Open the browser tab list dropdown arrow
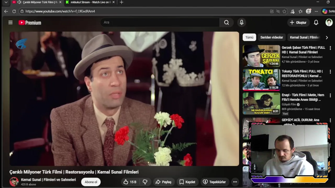Screen dimensions: 335x188 [6, 2]
